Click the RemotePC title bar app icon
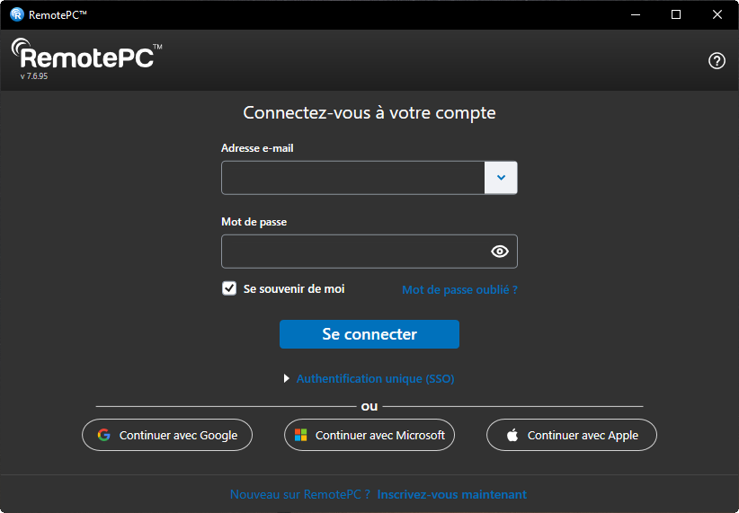739x513 pixels. (x=17, y=14)
